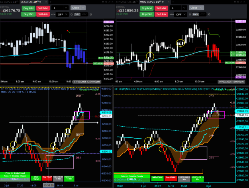The image size is (249, 188).
Task: Click Buy Mkt in ES panel
Action: click(29, 8)
